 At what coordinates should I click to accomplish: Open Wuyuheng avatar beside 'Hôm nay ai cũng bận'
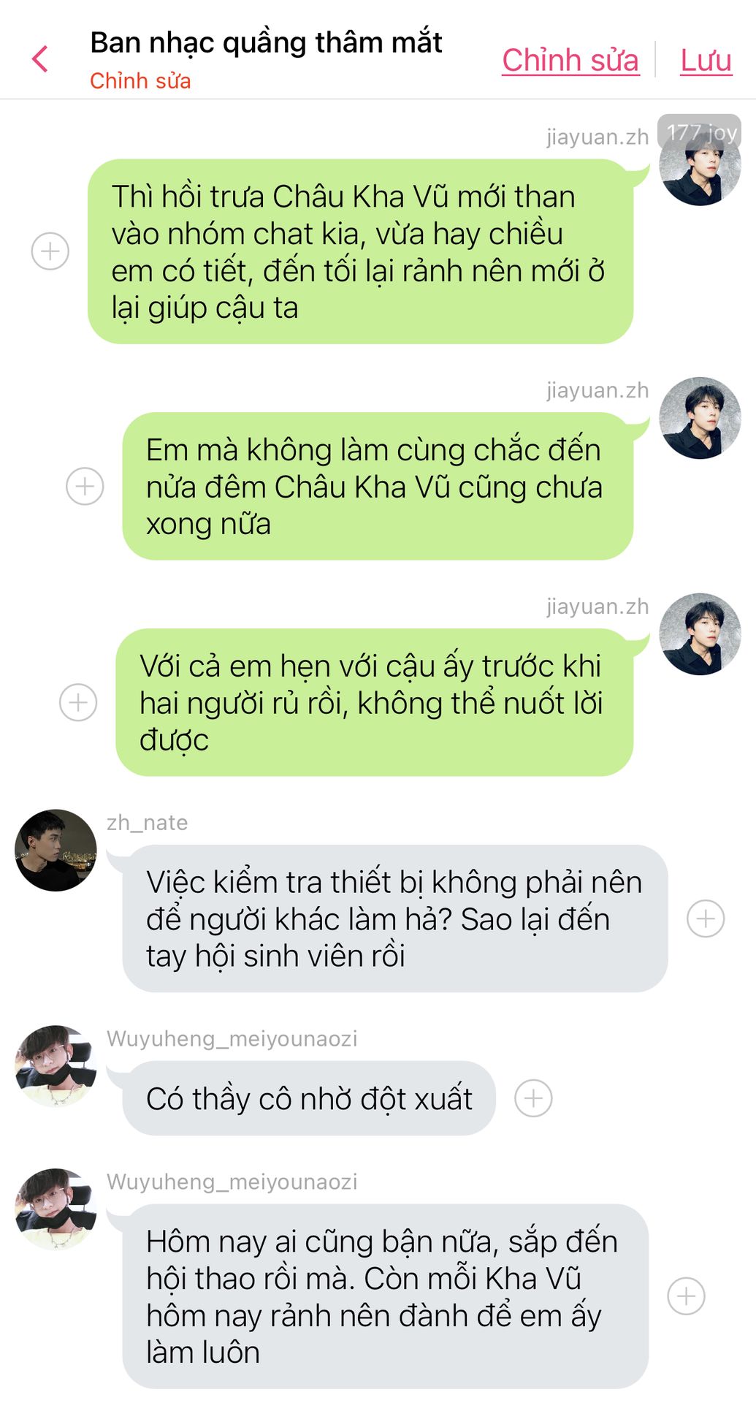click(56, 1209)
